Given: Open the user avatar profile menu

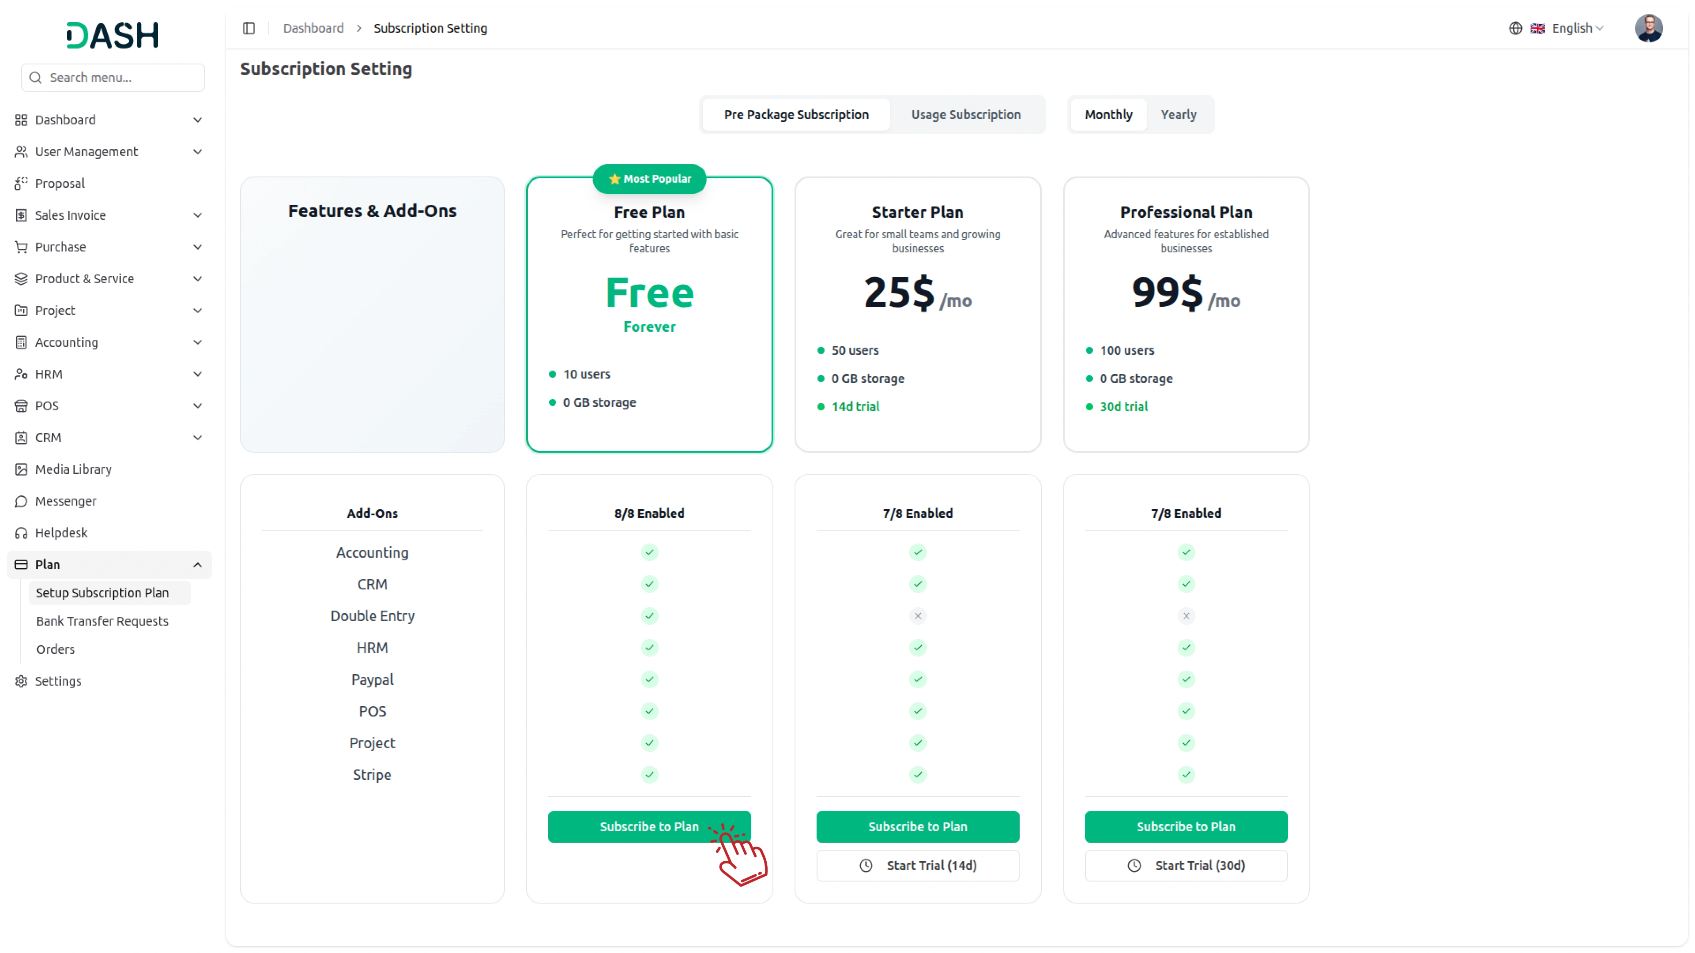Looking at the screenshot, I should (x=1648, y=28).
